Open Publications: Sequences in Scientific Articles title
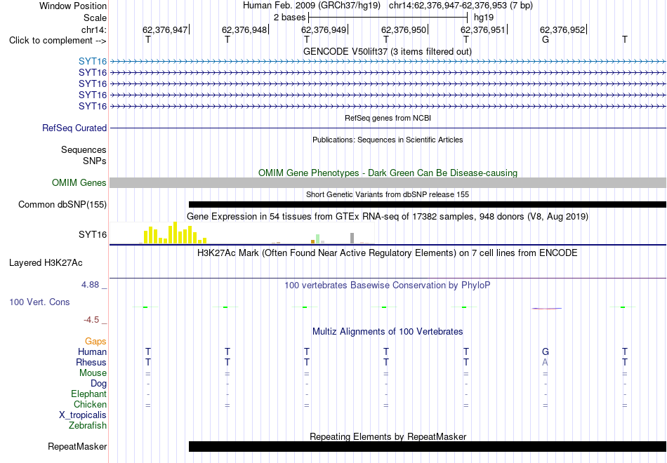The image size is (667, 463). pyautogui.click(x=388, y=140)
